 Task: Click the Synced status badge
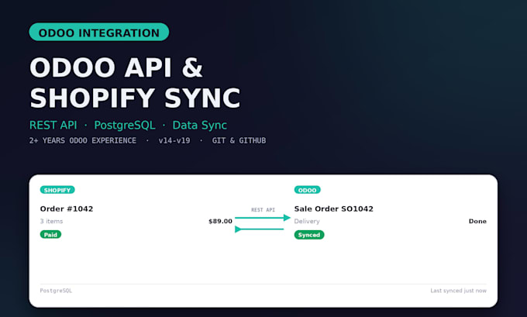coord(309,235)
